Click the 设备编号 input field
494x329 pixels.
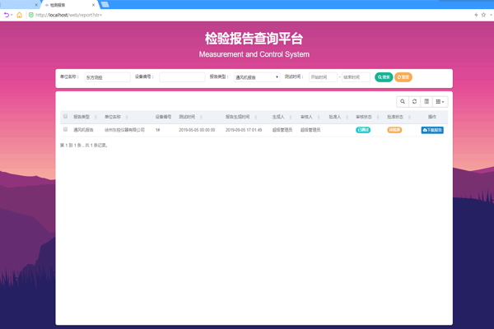tap(182, 77)
